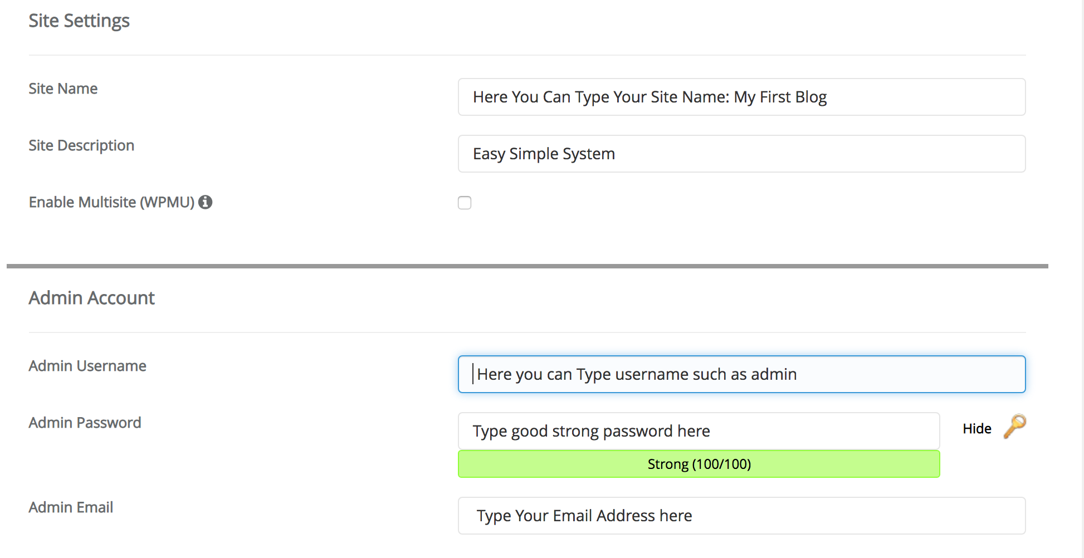Click the Enable Multisite (WPMU) label

tap(111, 202)
